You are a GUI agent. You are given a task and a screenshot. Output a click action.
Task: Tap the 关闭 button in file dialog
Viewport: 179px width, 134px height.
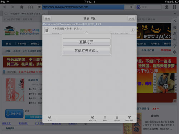tap(131, 19)
